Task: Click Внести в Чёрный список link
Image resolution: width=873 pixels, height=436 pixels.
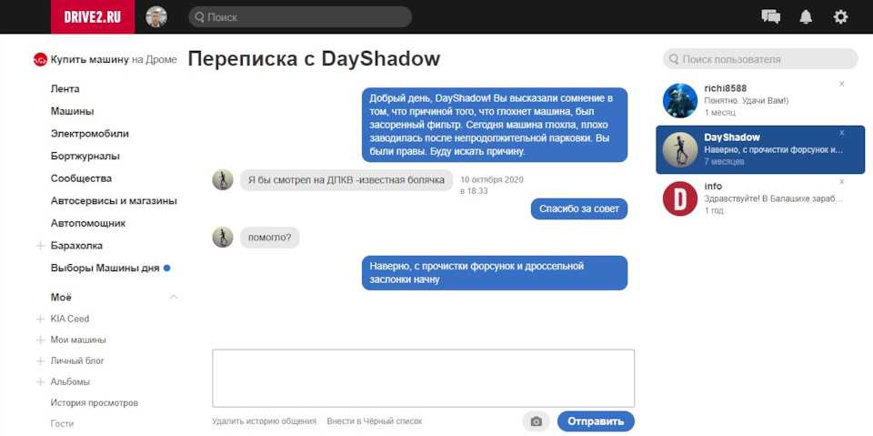Action: tap(374, 421)
